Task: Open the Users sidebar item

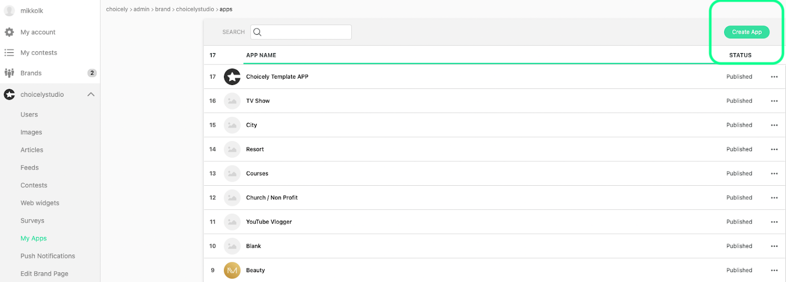Action: pyautogui.click(x=29, y=114)
